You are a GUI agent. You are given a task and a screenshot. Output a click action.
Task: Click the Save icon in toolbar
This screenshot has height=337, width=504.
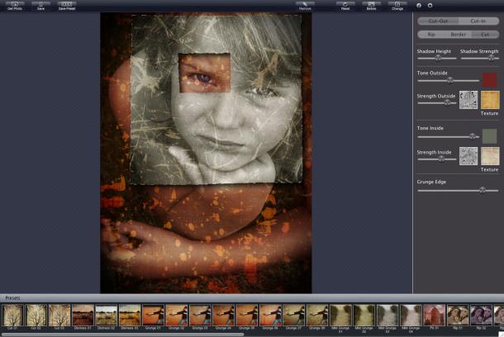40,5
